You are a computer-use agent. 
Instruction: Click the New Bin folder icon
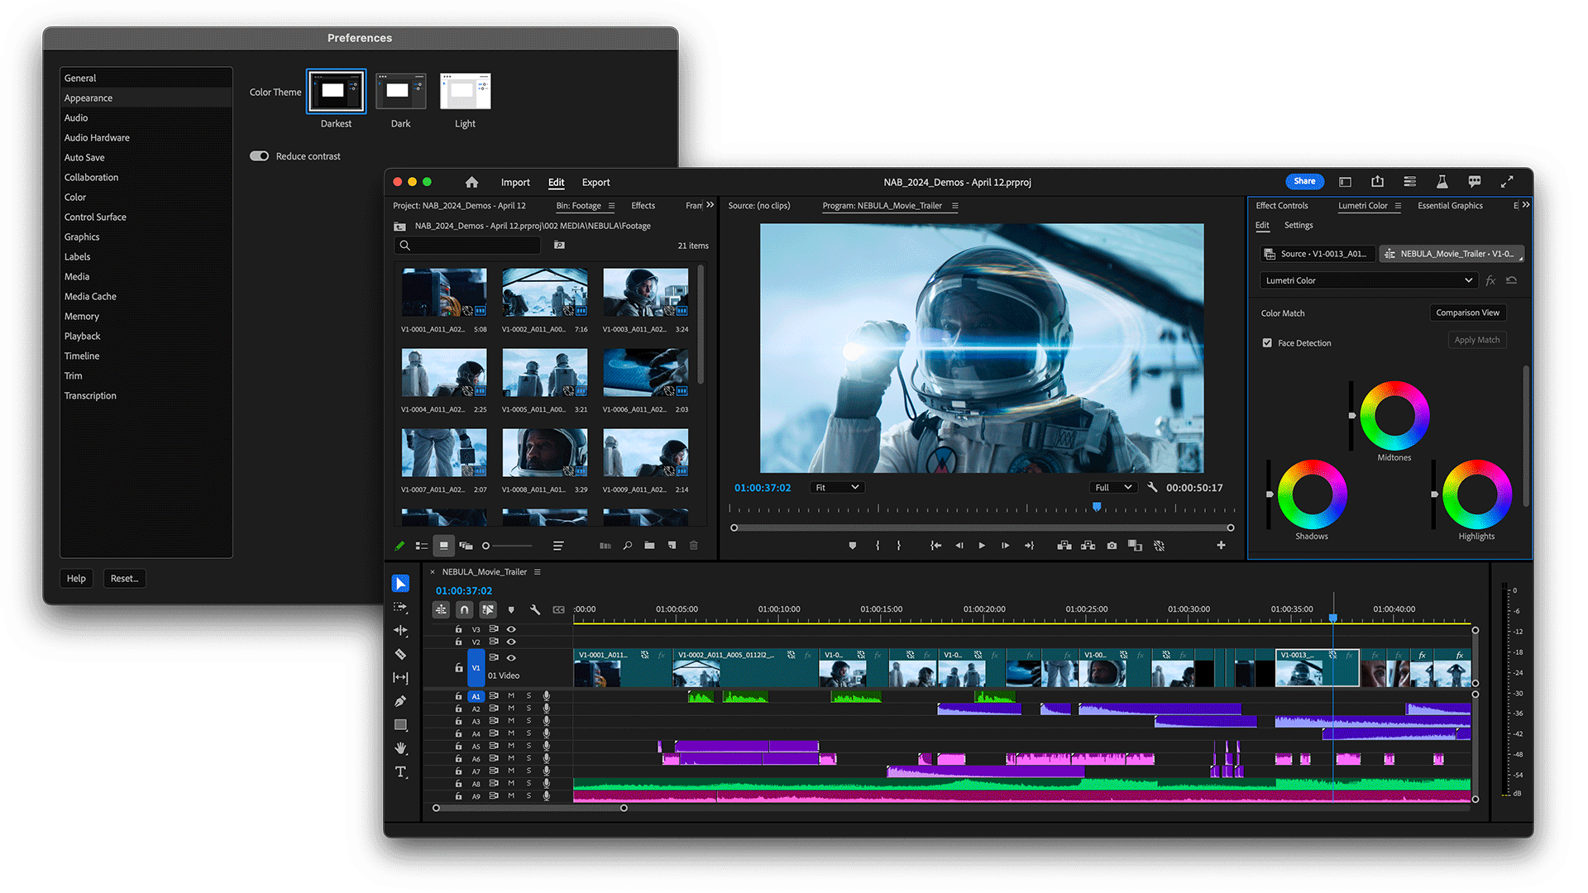648,546
